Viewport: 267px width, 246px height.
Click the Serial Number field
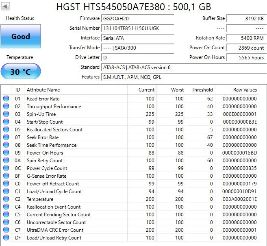(137, 28)
